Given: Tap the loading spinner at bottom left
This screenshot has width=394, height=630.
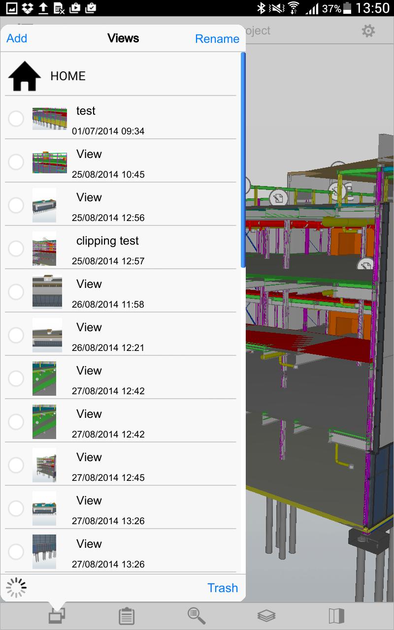Looking at the screenshot, I should pos(16,587).
